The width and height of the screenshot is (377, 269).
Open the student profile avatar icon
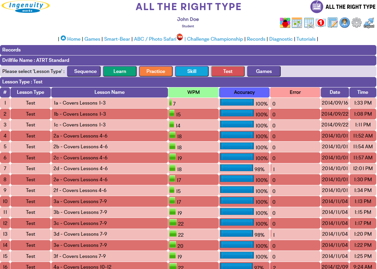point(345,23)
